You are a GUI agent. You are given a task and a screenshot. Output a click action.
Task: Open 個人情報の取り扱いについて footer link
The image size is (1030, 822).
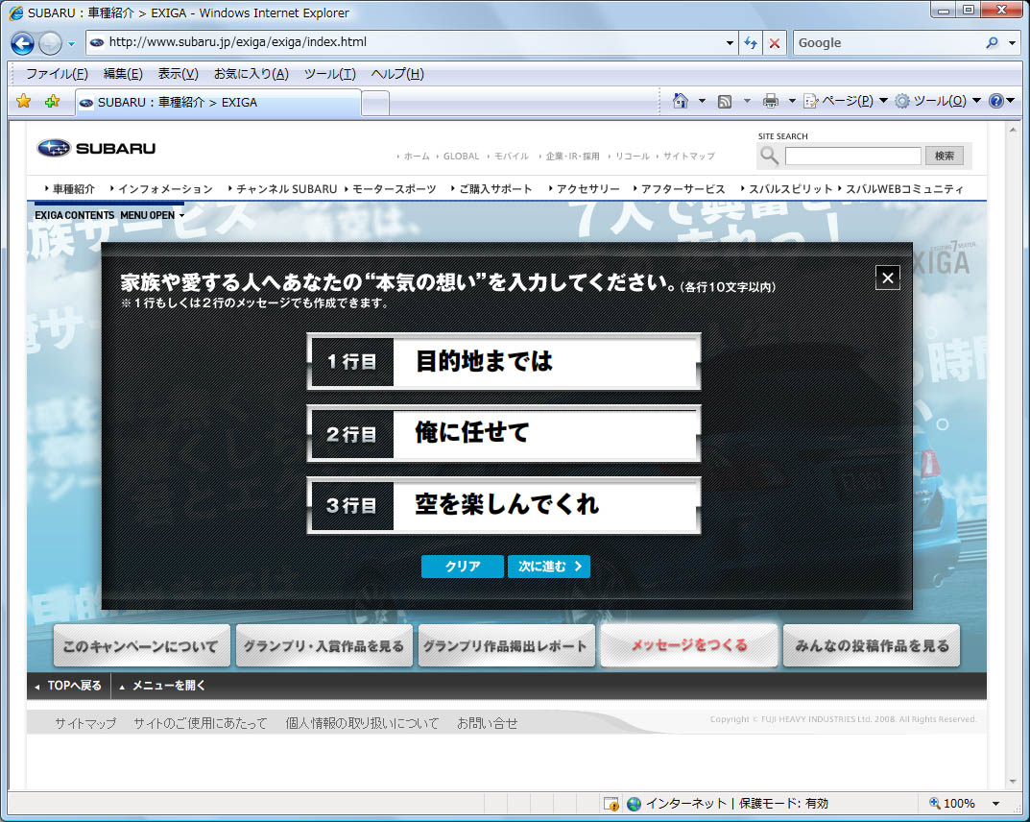[362, 723]
